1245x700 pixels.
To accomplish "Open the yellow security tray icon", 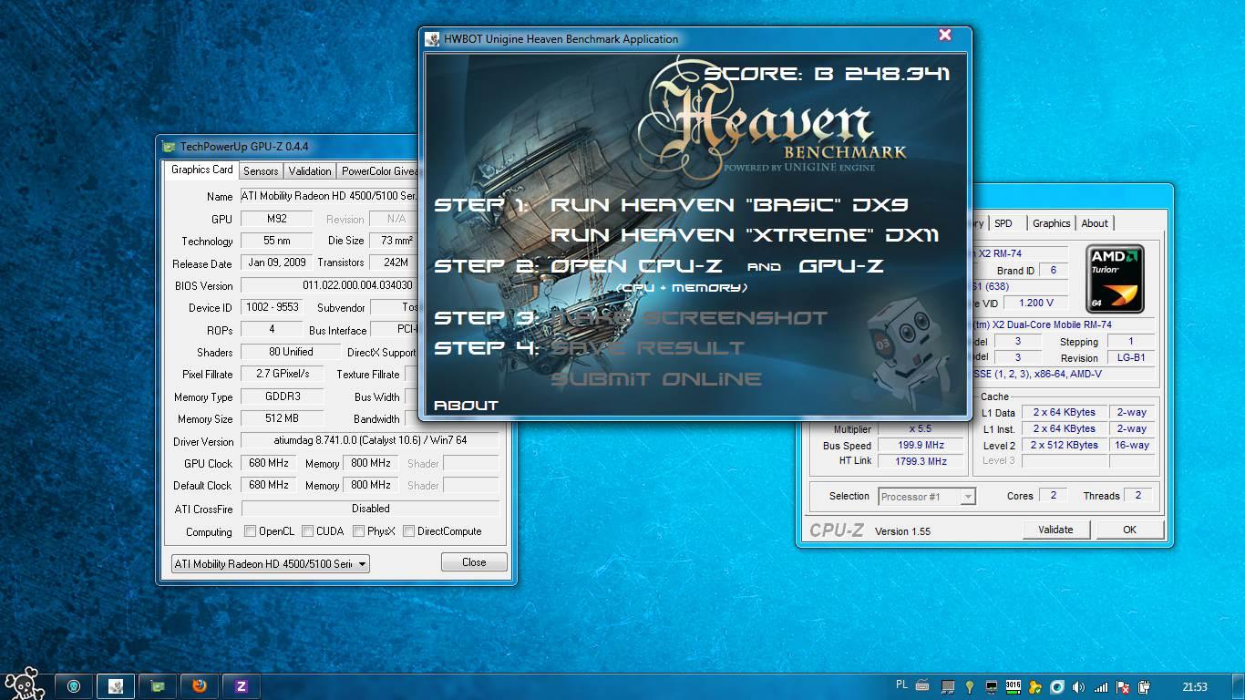I will point(1035,687).
